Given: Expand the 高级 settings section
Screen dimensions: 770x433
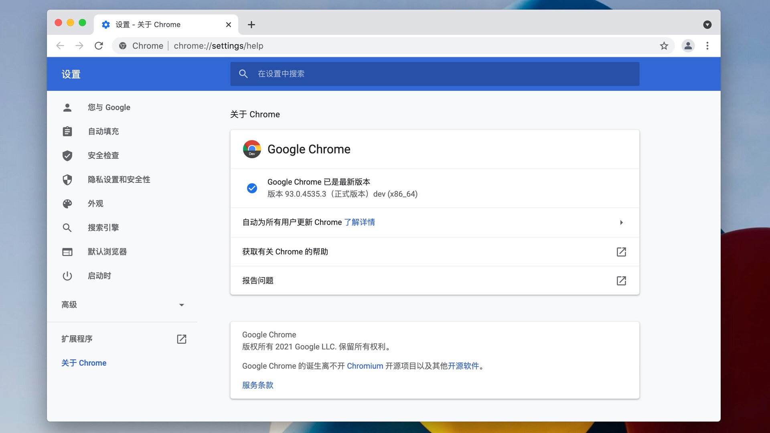Looking at the screenshot, I should (182, 305).
